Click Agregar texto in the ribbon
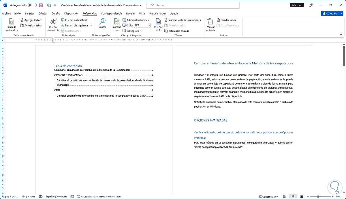 coord(31,20)
